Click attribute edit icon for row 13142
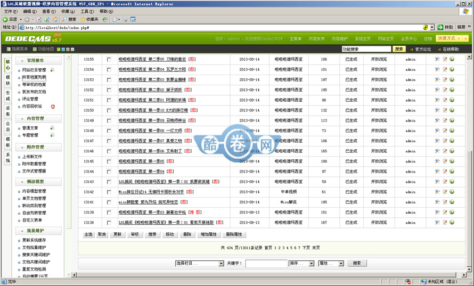 click(437, 192)
